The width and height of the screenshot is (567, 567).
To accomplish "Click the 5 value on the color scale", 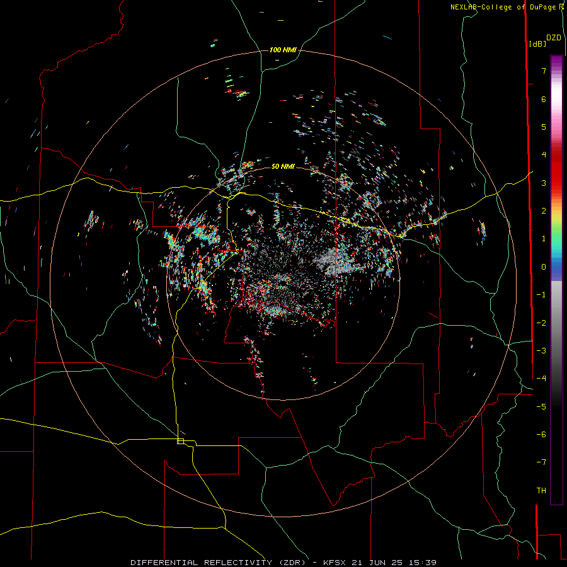I will [x=544, y=127].
